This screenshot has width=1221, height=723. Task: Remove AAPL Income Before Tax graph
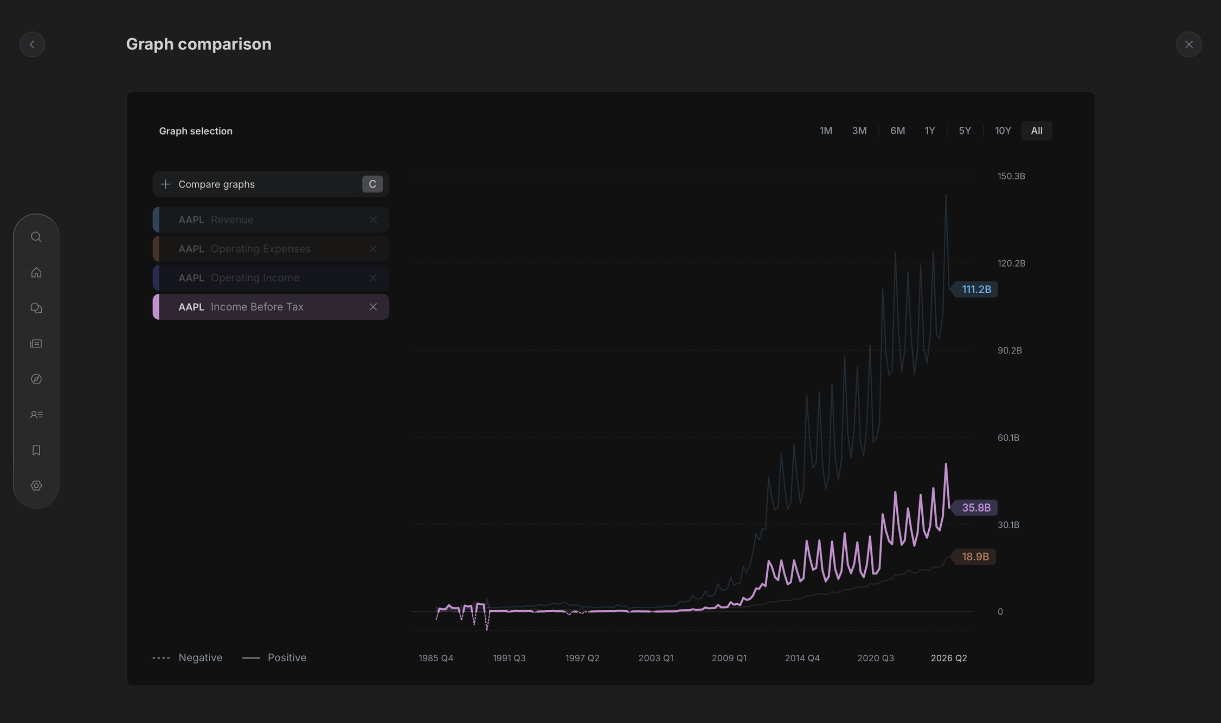373,307
